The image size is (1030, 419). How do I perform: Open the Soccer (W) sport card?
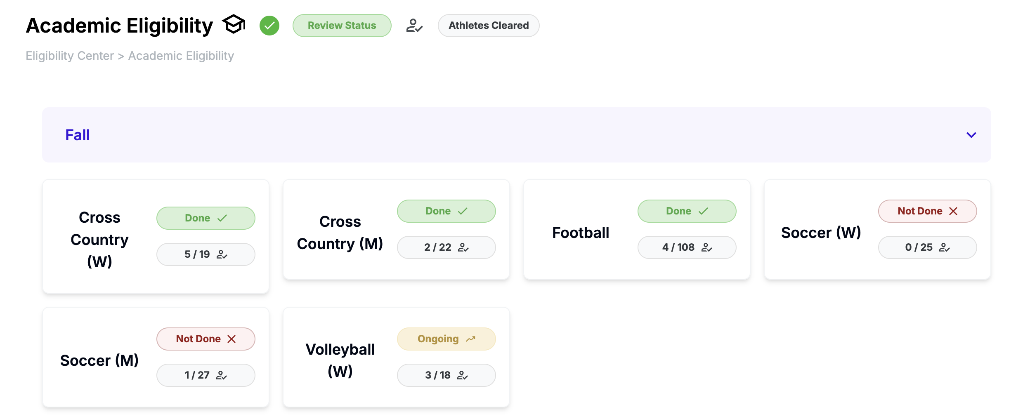point(821,233)
